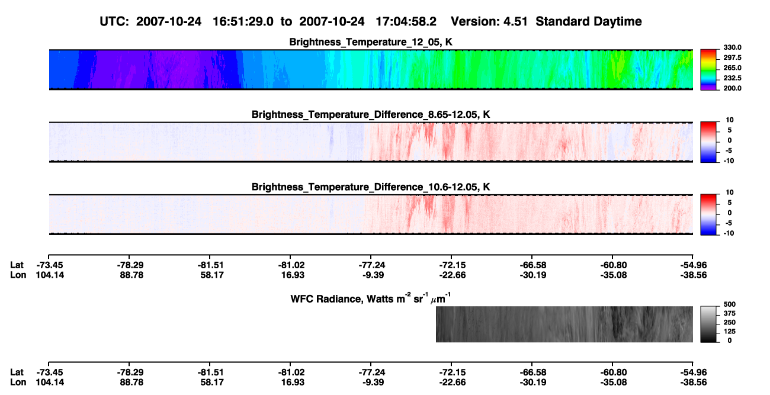The width and height of the screenshot is (770, 395).
Task: Click the Brightness_Temperature_12_05 image strip
Action: click(x=370, y=69)
